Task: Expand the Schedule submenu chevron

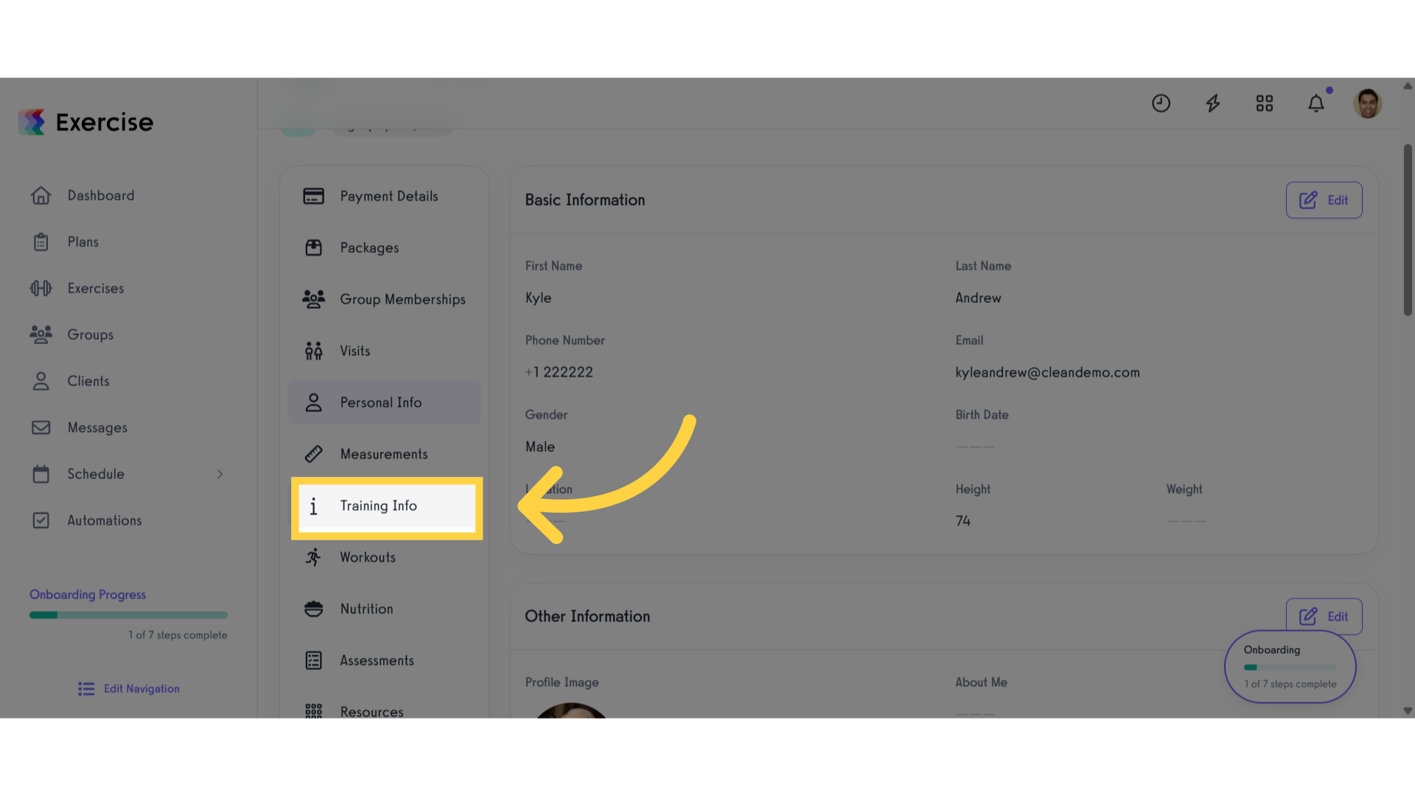Action: coord(220,474)
